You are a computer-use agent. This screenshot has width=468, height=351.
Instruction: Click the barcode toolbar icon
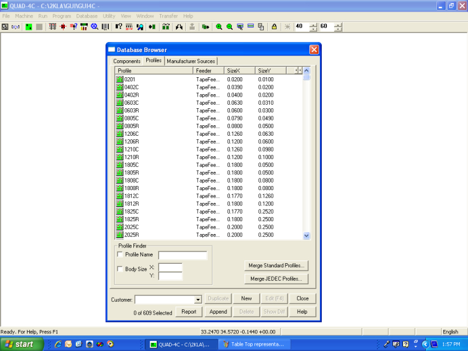pyautogui.click(x=105, y=27)
